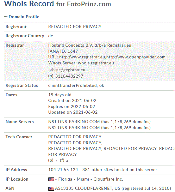Click the Name Servers row label

20,122
